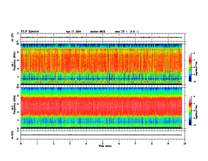The height and width of the screenshot is (161, 208).
Task: Select the date "Apr. 17, 2024"
Action: (x=73, y=32)
